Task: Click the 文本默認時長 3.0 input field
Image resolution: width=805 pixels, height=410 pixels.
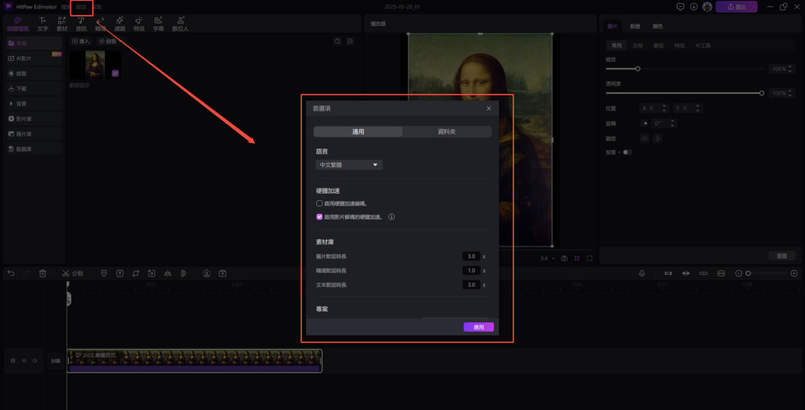Action: coord(471,285)
